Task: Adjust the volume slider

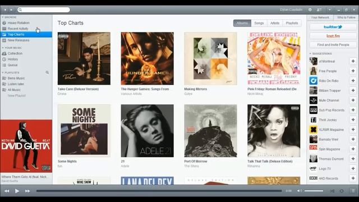Action: 314,191
